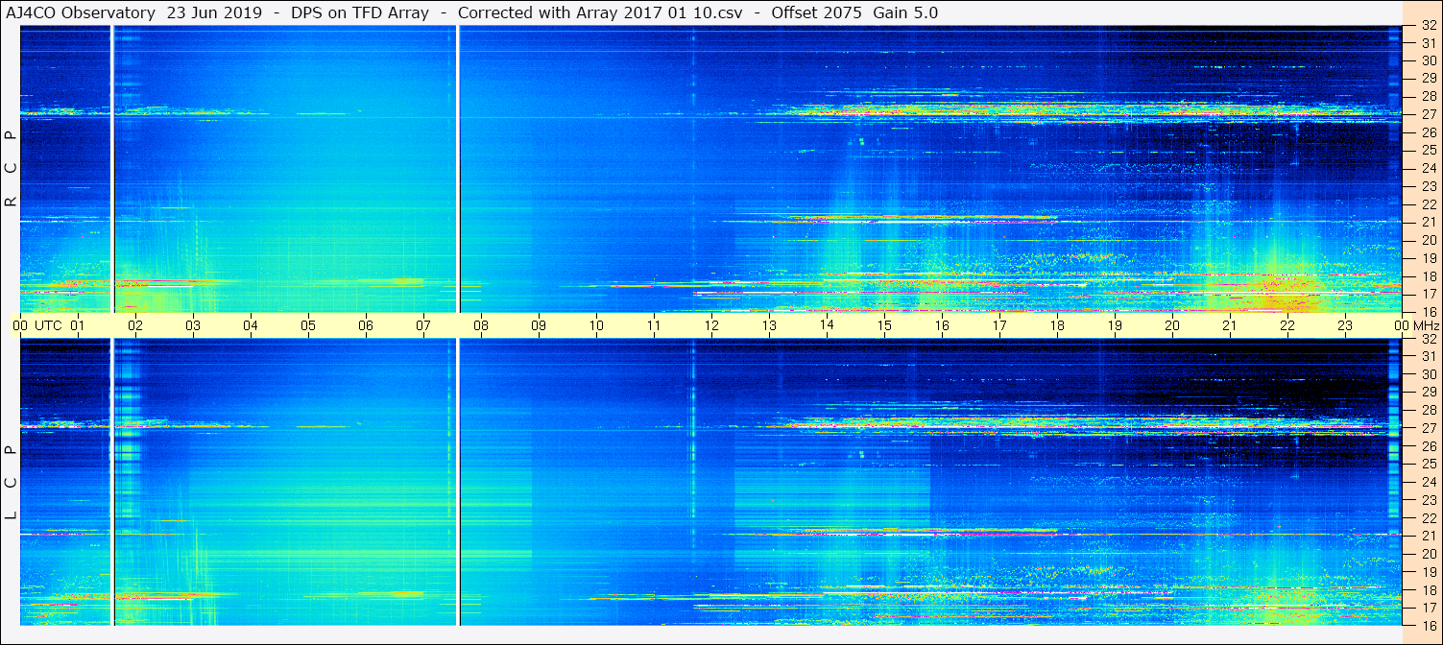Click the LCP panel vertical label

[11, 482]
